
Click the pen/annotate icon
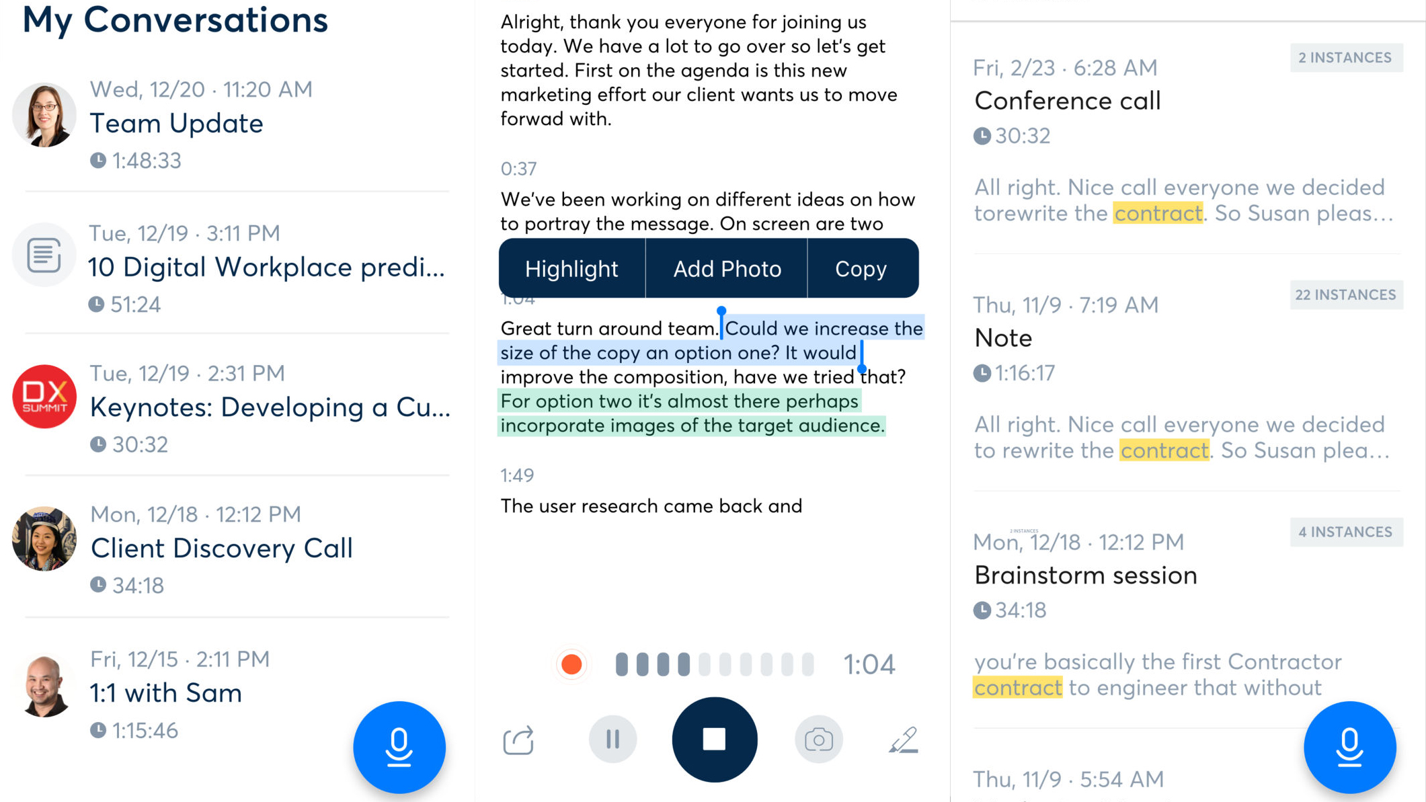901,739
